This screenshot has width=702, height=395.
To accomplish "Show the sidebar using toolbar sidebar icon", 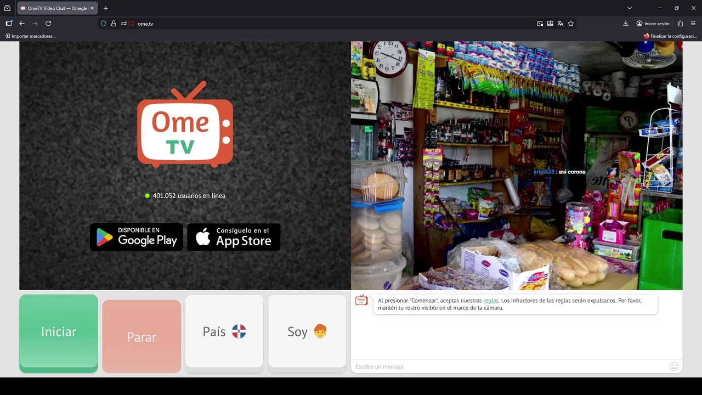I will click(x=9, y=24).
